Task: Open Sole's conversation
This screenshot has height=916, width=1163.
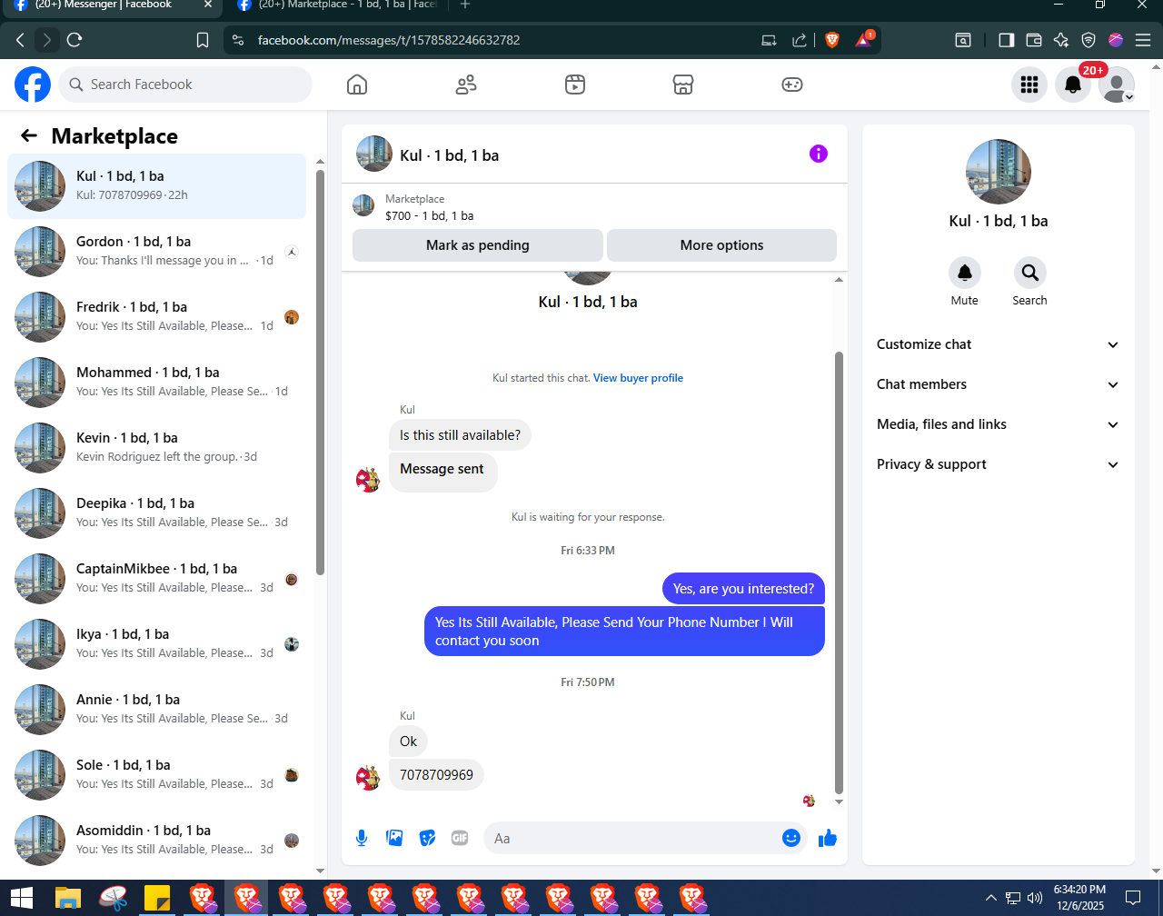Action: point(157,775)
